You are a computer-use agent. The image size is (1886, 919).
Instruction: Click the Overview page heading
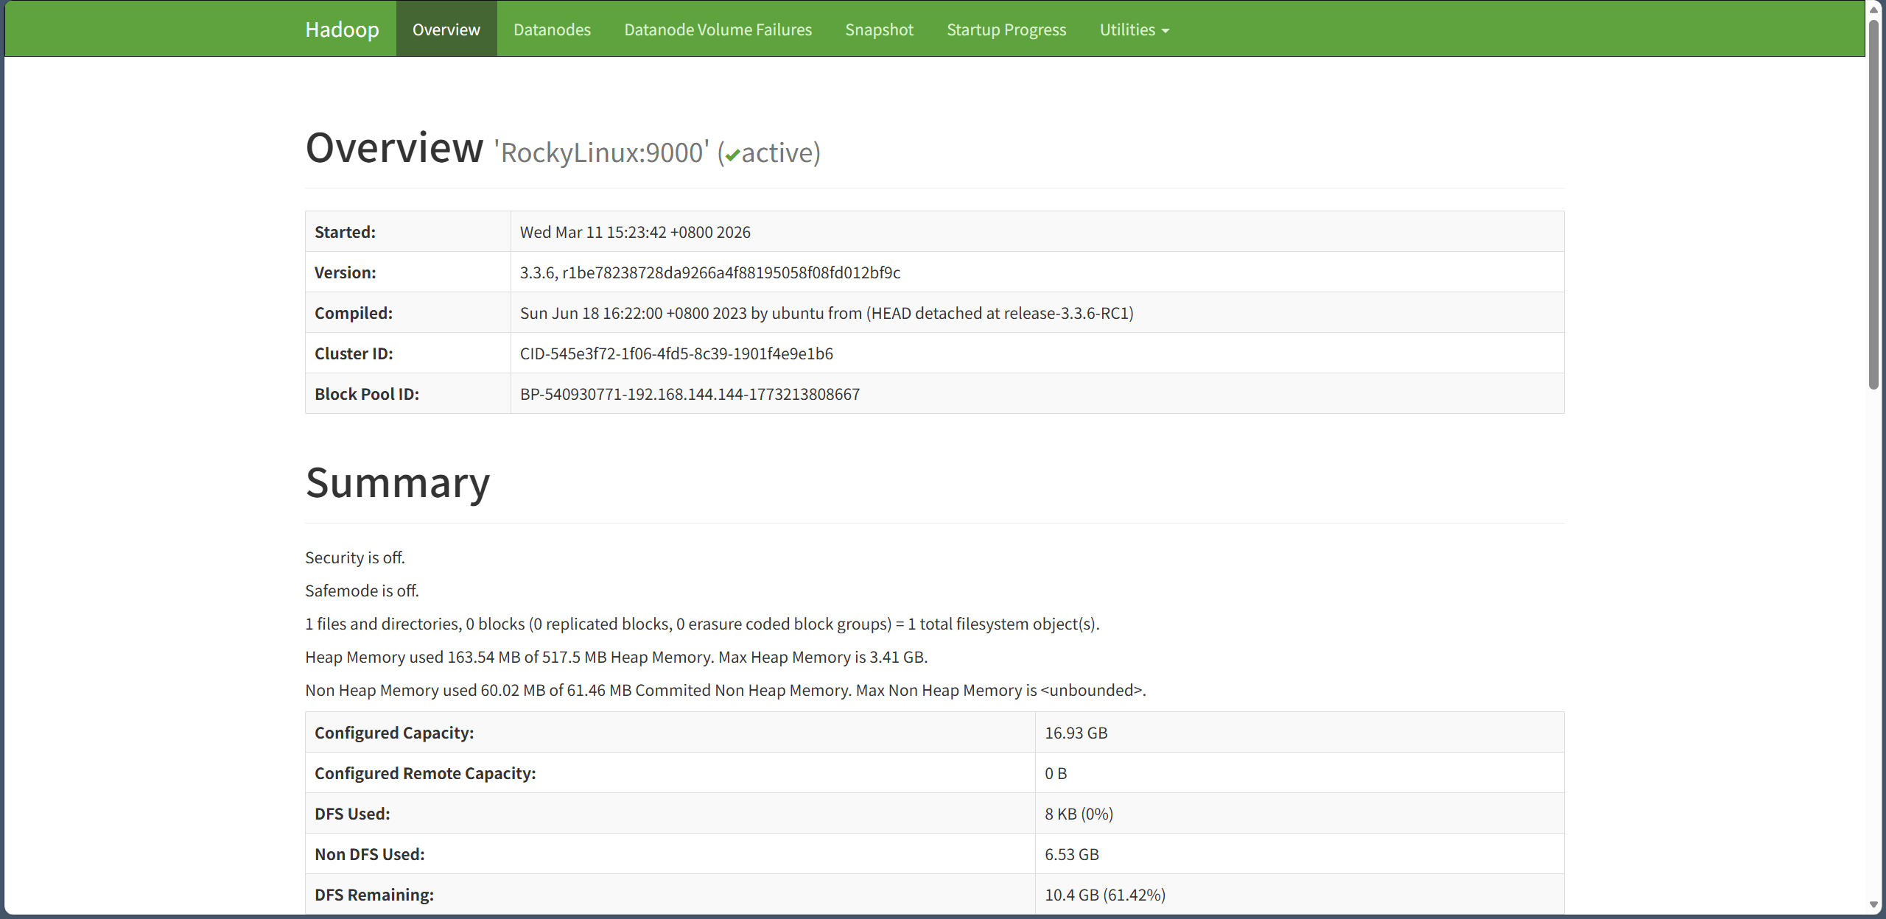(x=394, y=148)
